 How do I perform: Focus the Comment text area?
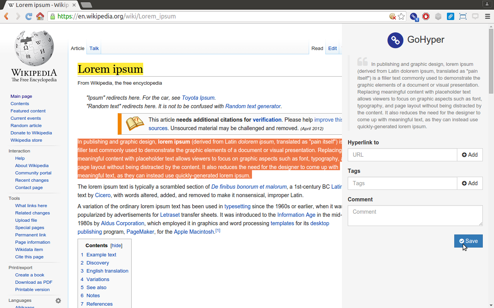coord(415,216)
